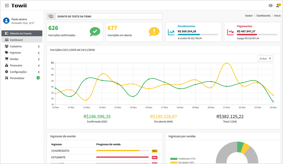Image resolution: width=283 pixels, height=164 pixels.
Task: Open the Vendas menu
Action: [22, 59]
